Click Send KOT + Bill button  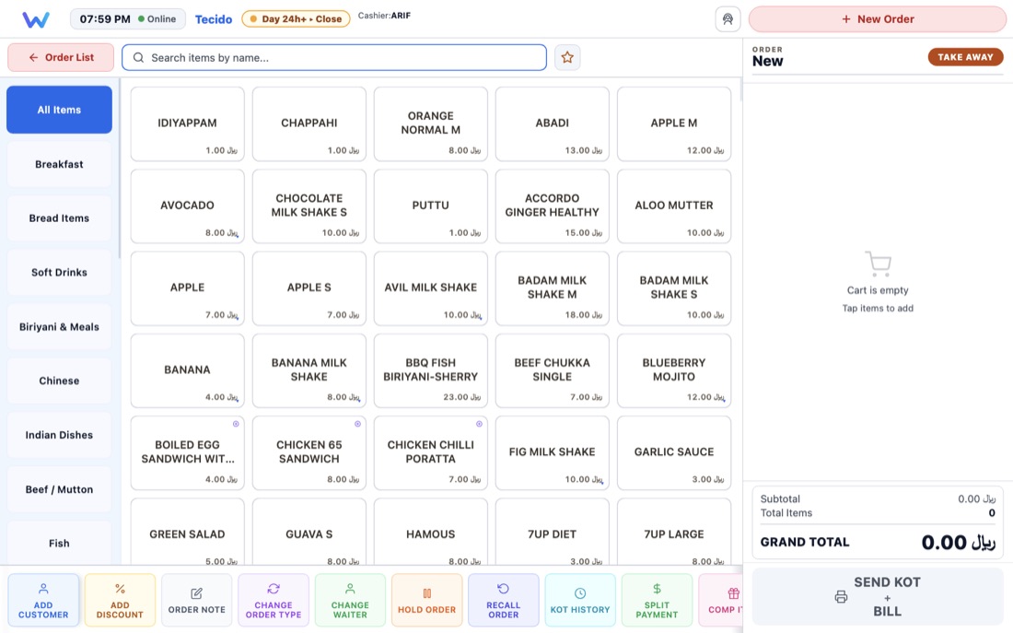click(x=878, y=597)
